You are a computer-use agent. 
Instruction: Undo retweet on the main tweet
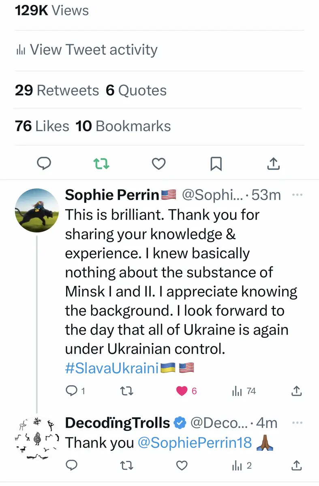tap(101, 164)
